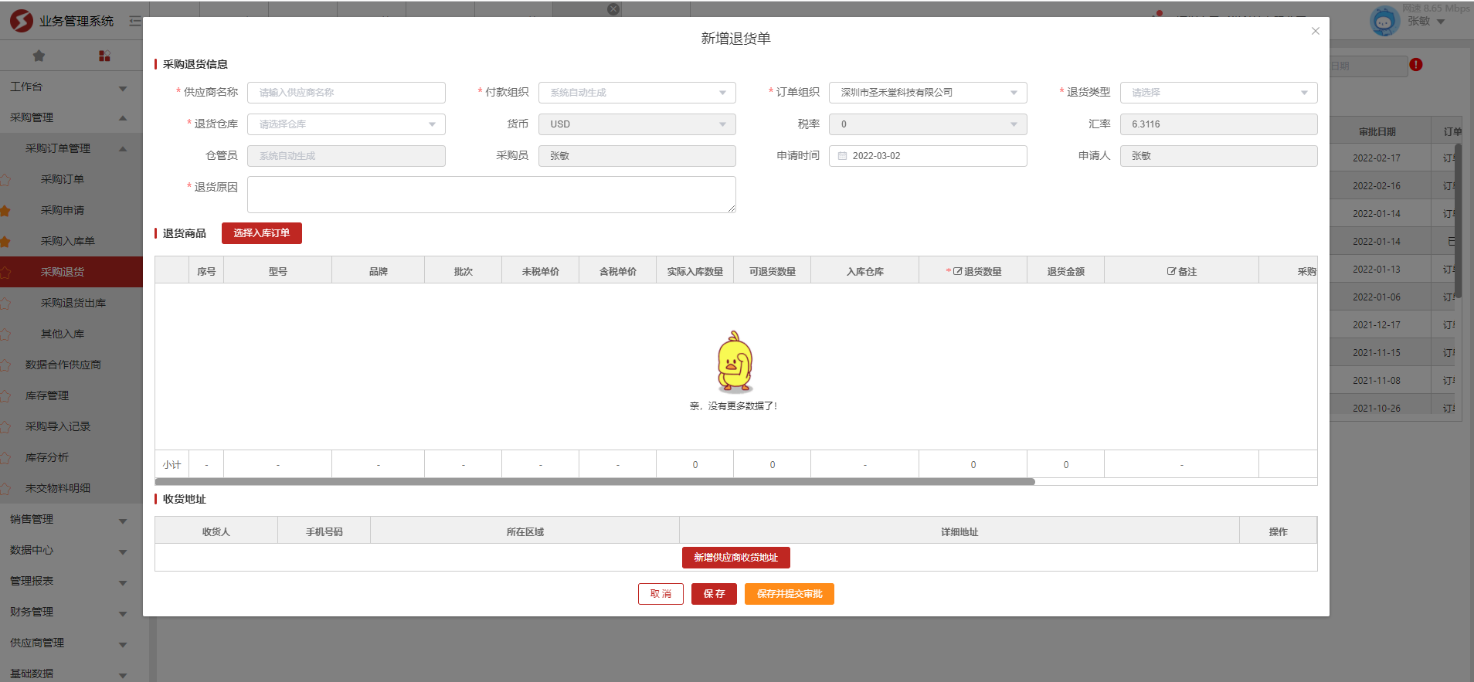
Task: Click the favorites star icon in sidebar header
Action: (39, 56)
